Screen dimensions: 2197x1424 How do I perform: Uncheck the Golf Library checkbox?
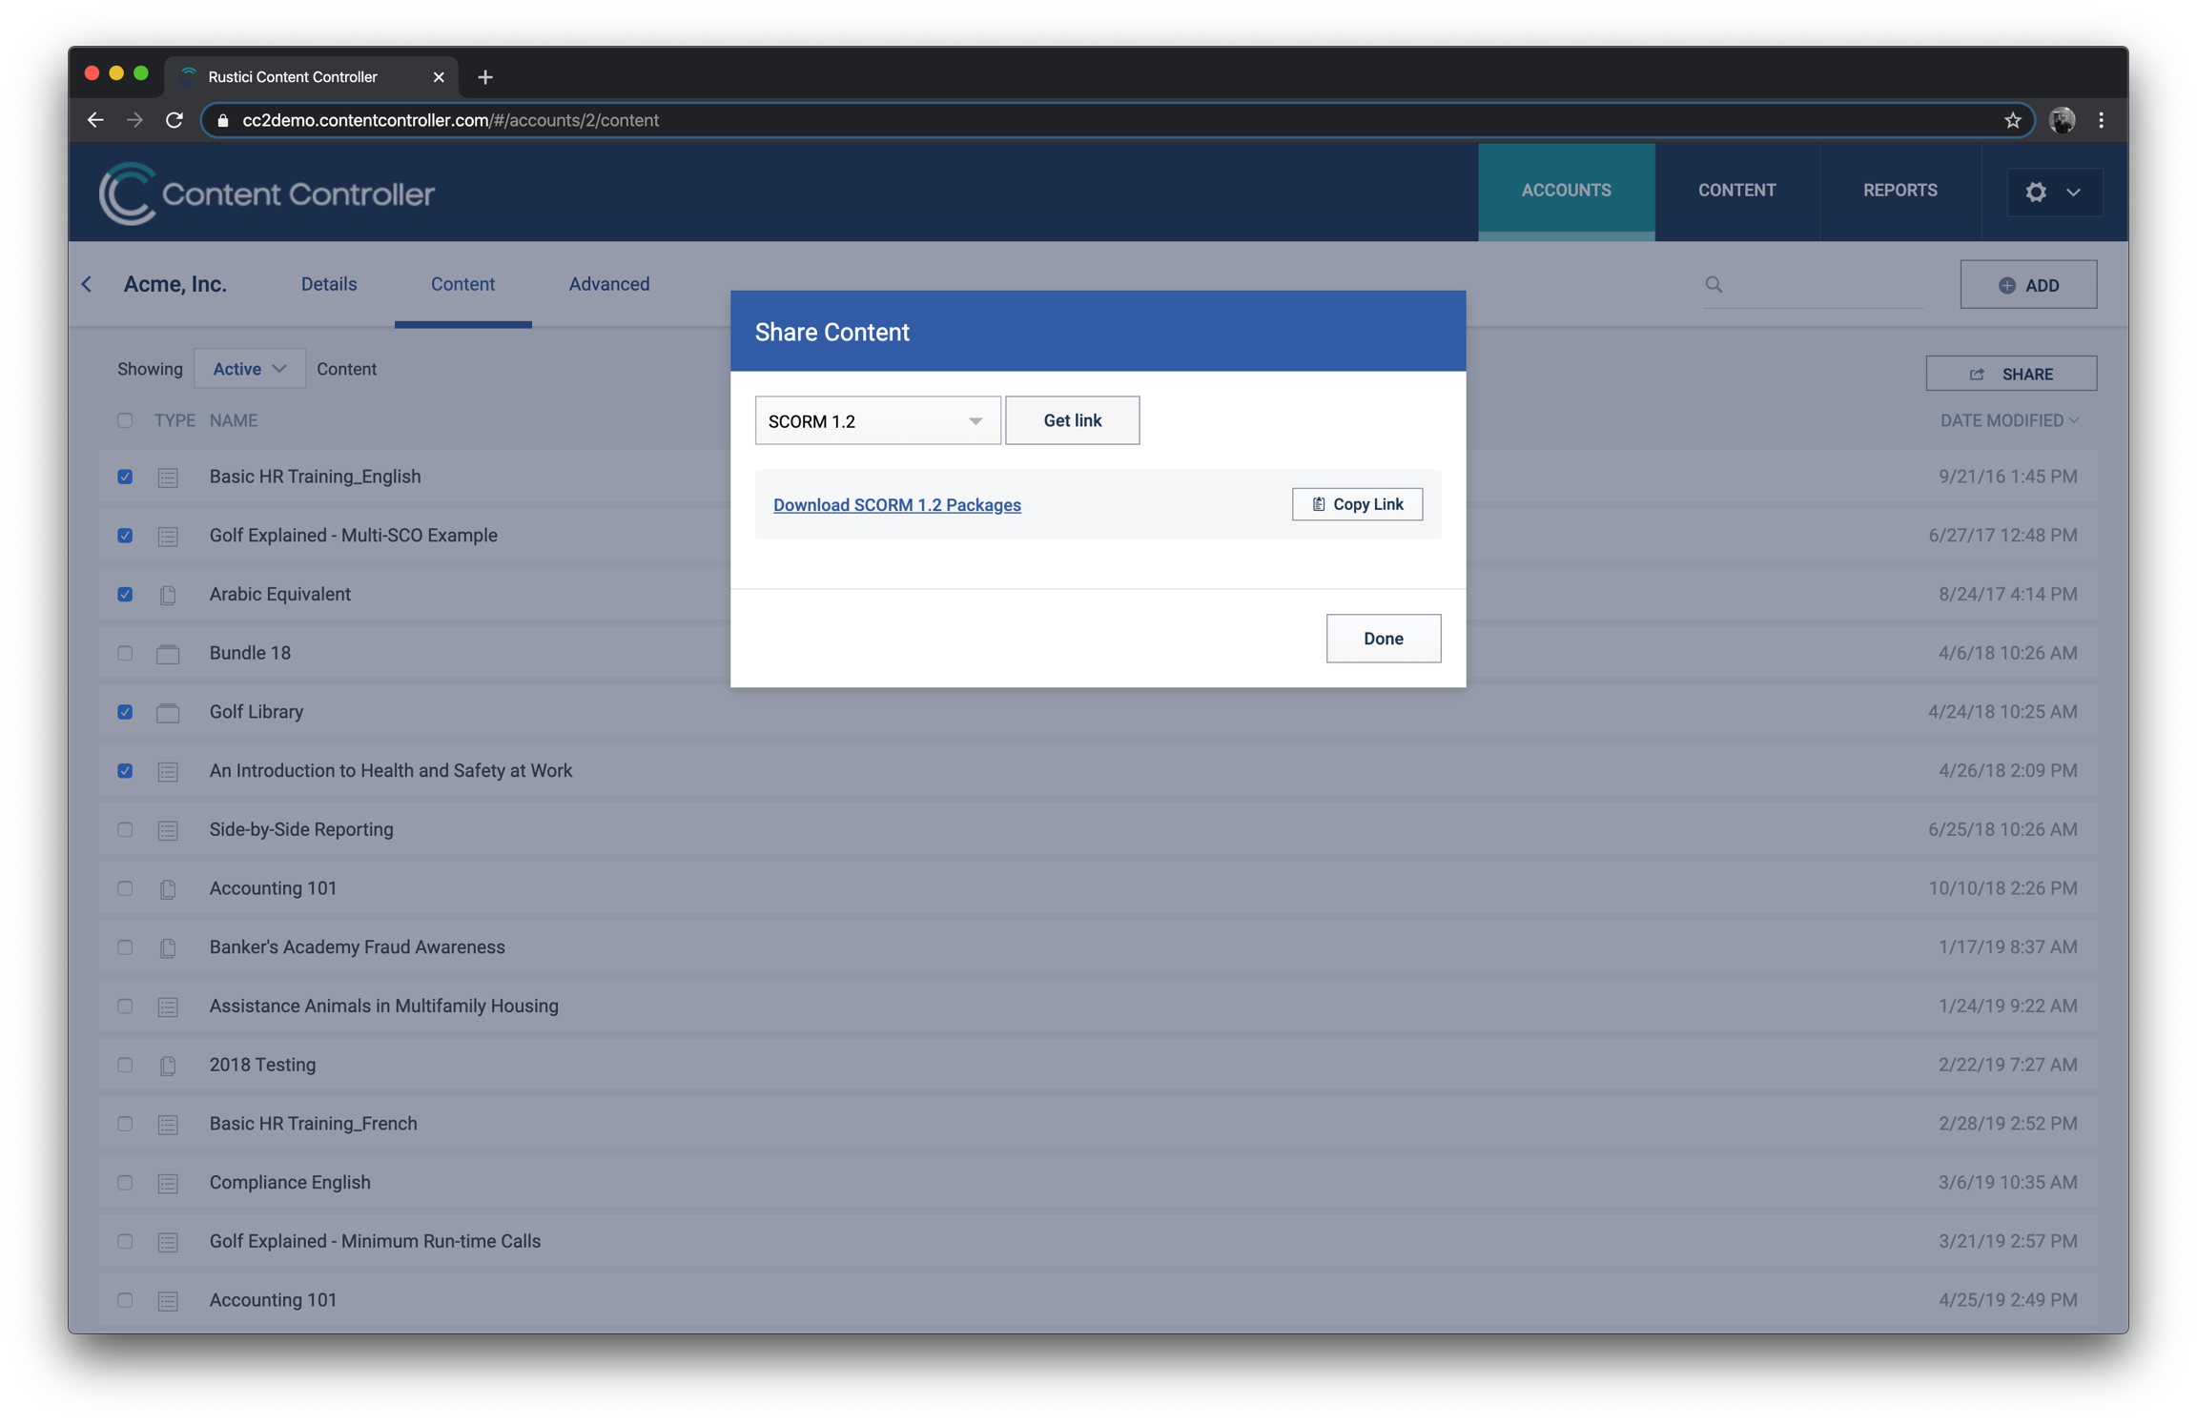pyautogui.click(x=125, y=712)
